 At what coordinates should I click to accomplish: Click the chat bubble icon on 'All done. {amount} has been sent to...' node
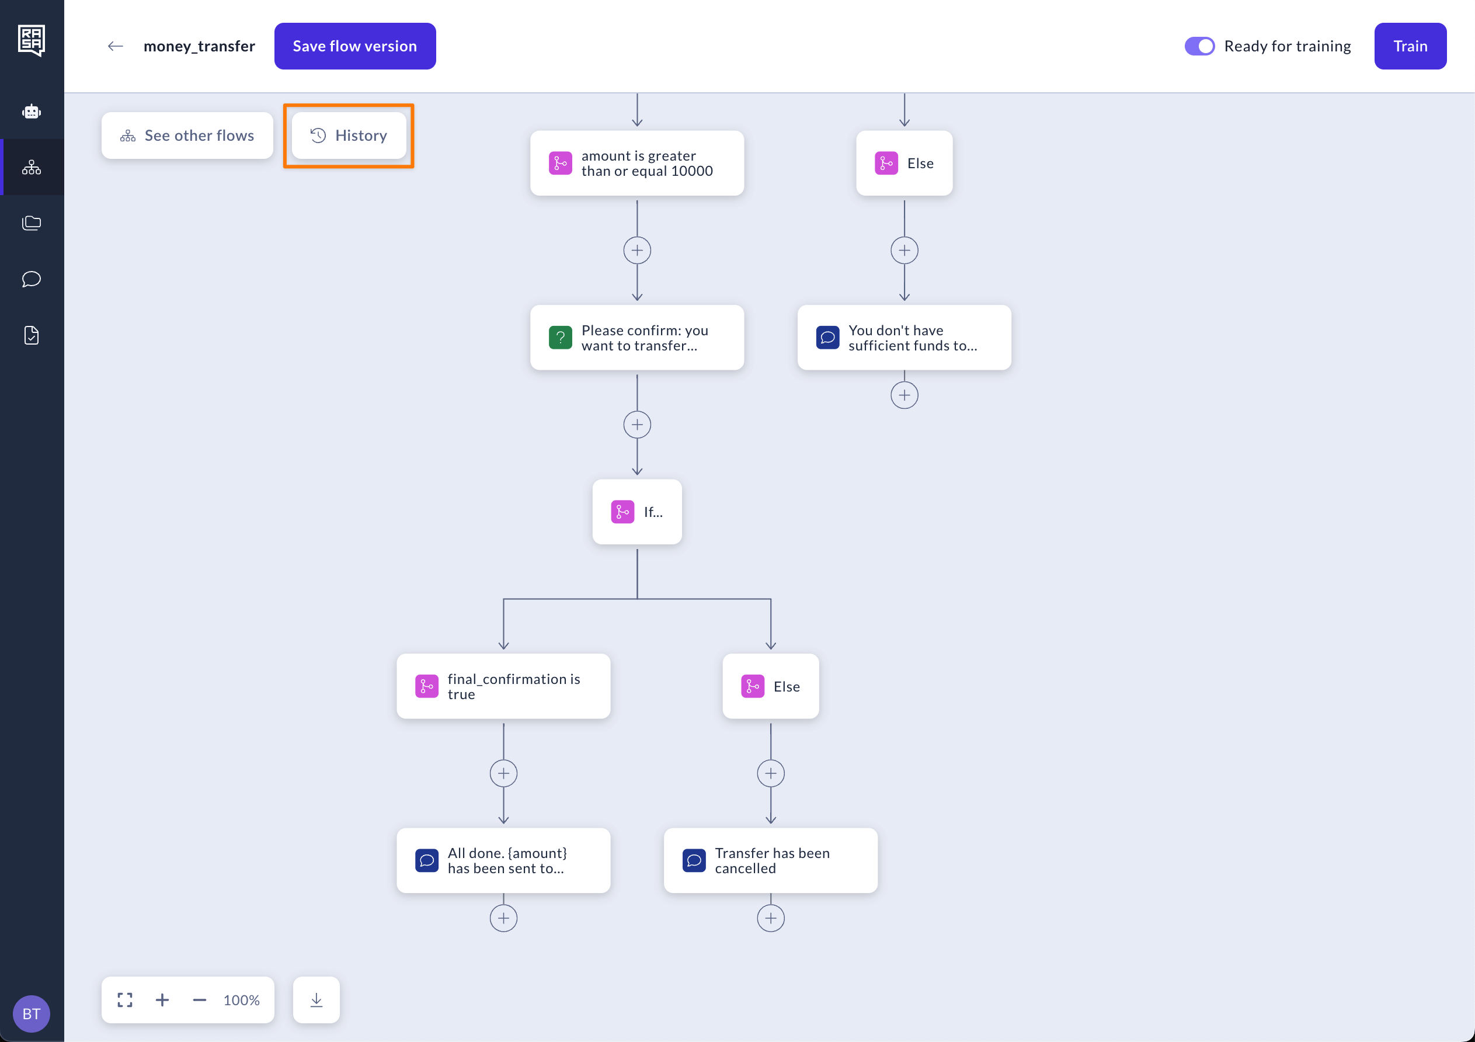[429, 860]
